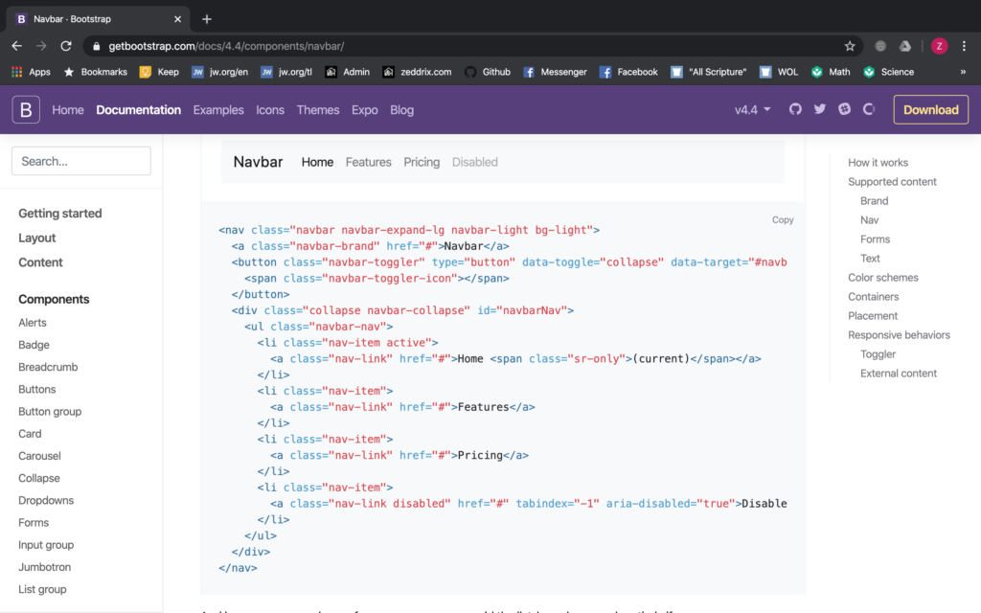Screen dimensions: 981x613
Task: Open Icons in the top navigation
Action: tap(270, 110)
